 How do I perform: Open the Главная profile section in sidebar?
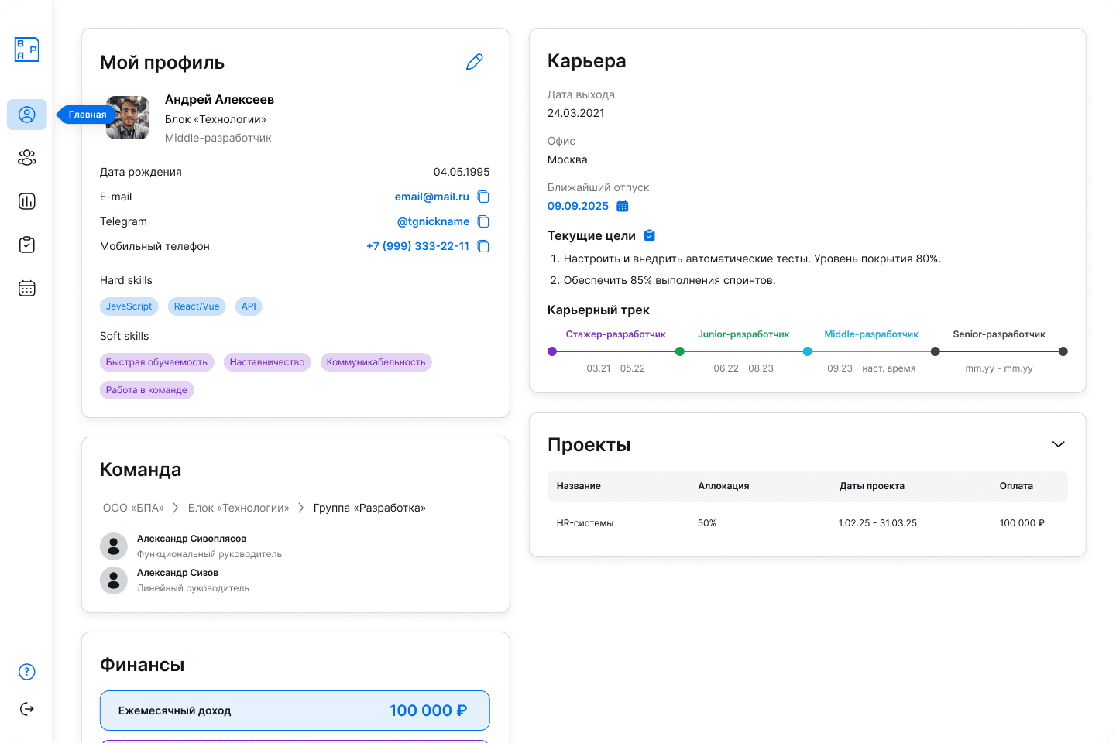pos(26,114)
